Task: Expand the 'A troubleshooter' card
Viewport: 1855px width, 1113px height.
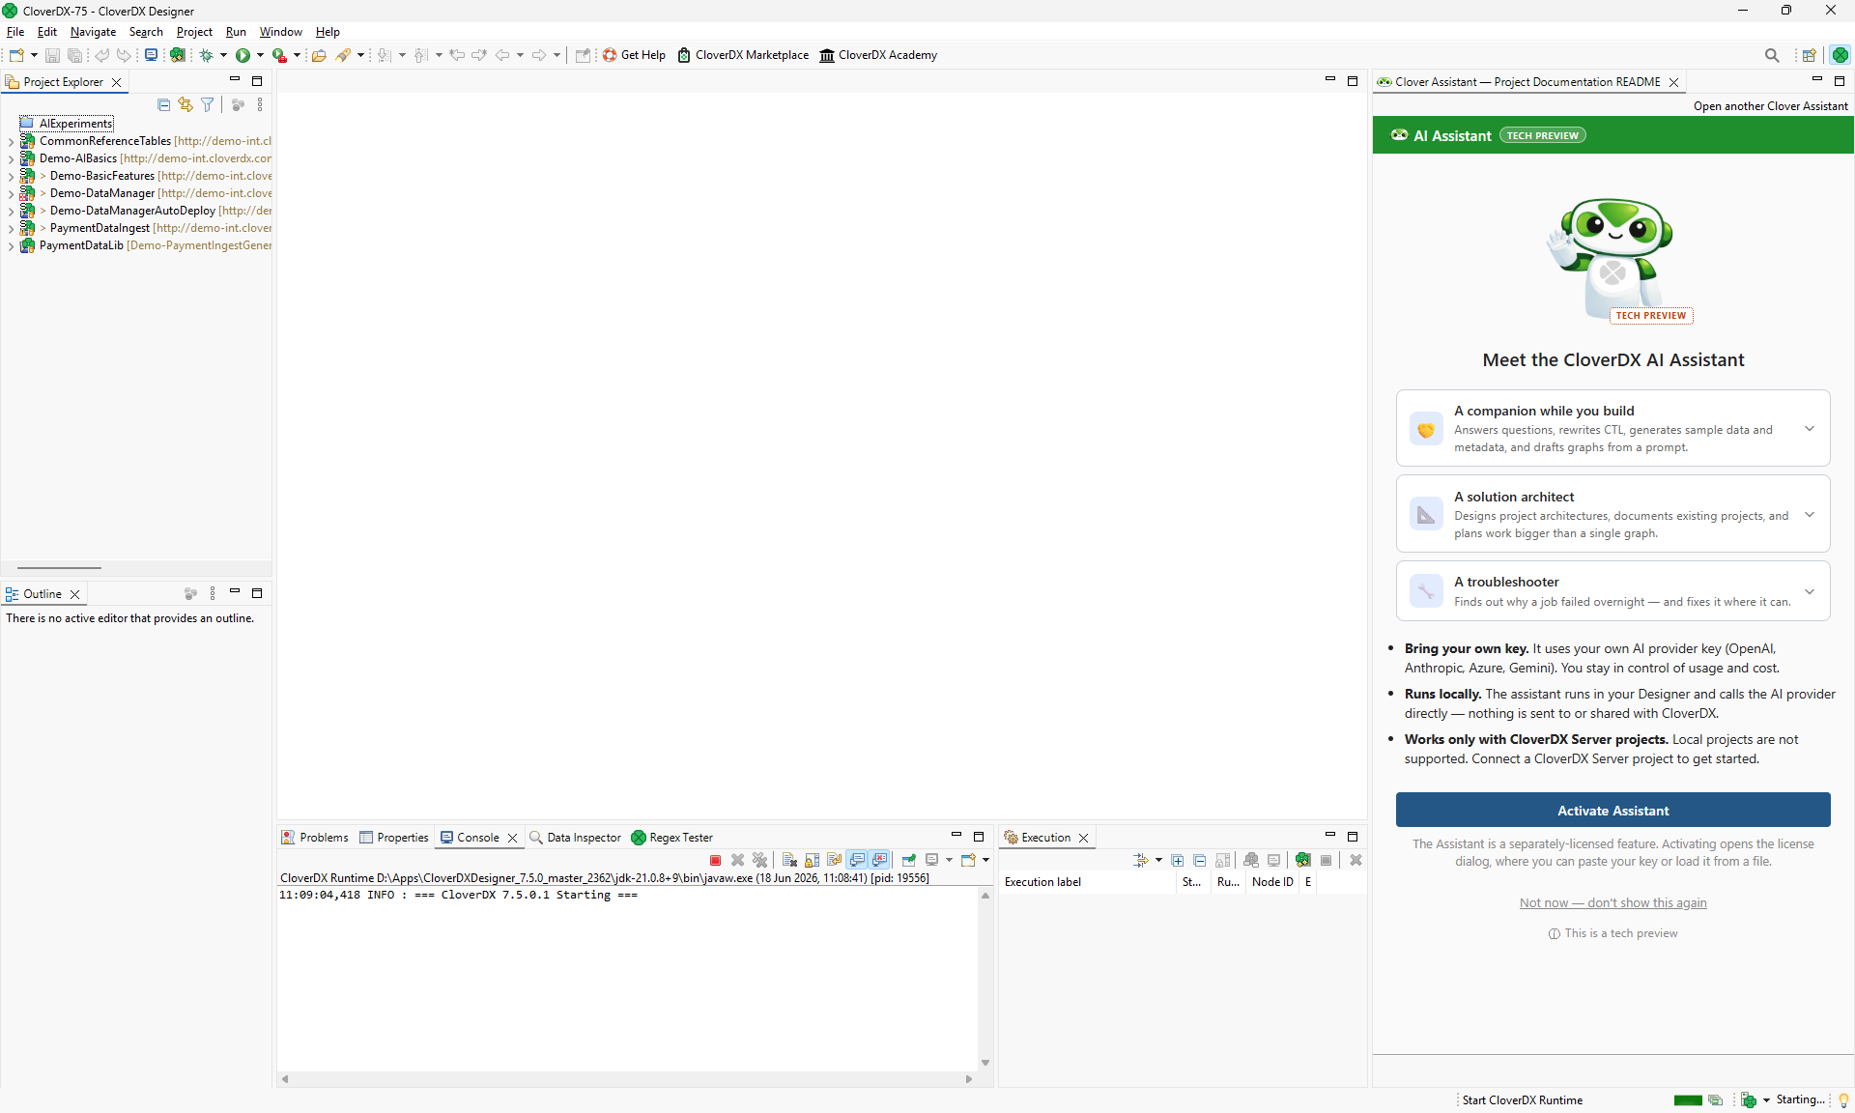Action: point(1810,591)
